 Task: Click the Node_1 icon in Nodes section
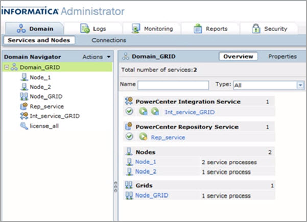[x=129, y=162]
